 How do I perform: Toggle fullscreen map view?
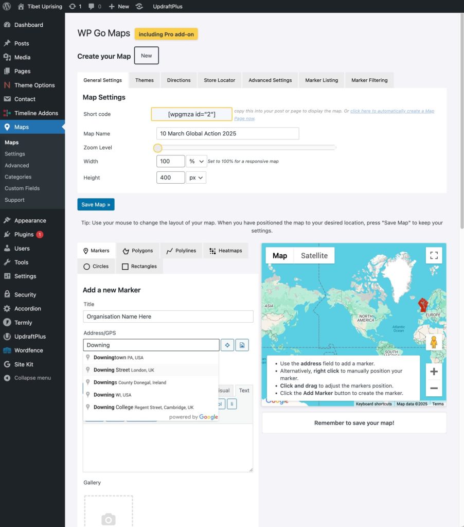(x=434, y=255)
